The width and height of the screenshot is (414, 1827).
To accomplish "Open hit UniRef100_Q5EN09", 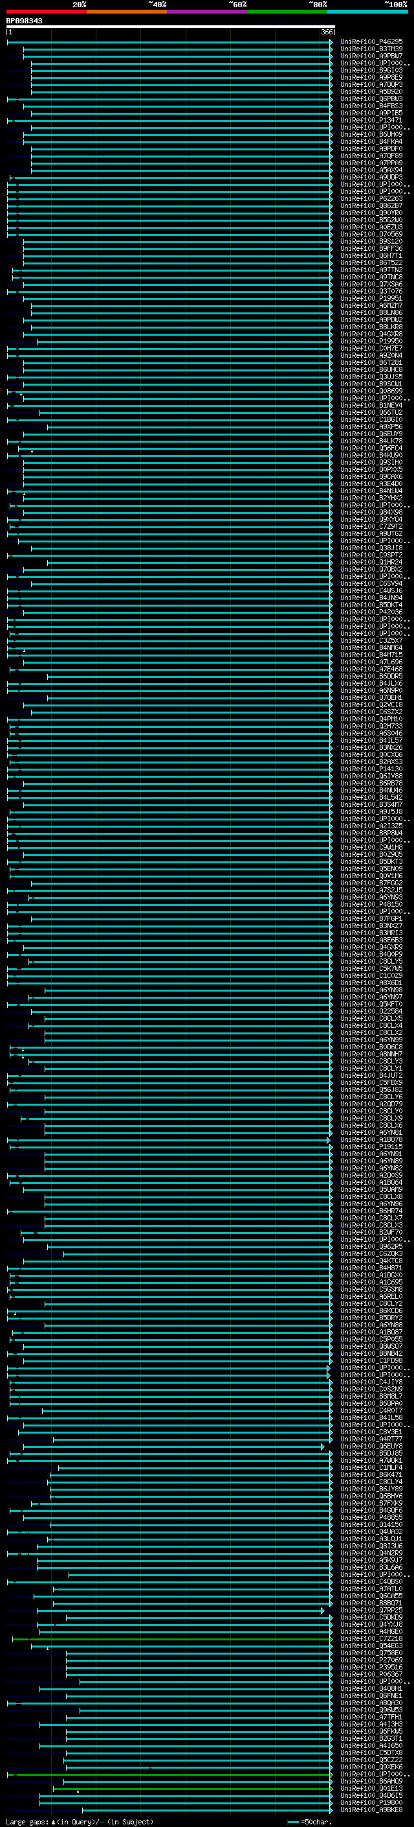I will click(x=371, y=869).
